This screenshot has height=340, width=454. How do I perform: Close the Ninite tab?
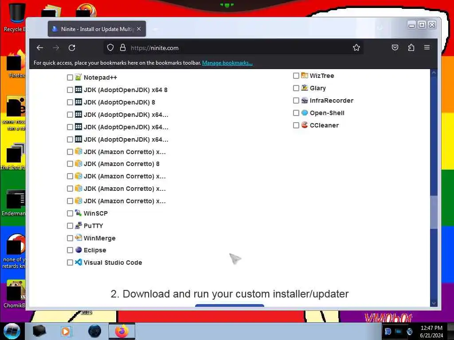[x=139, y=29]
